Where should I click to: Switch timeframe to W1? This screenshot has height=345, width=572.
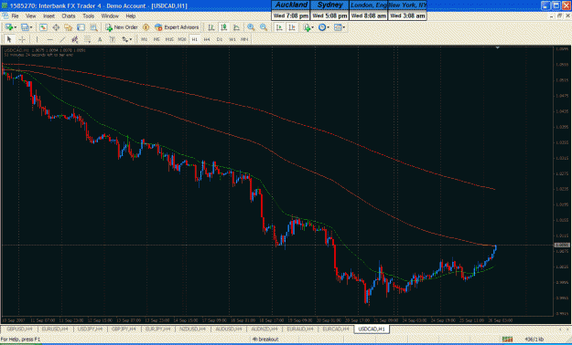pyautogui.click(x=232, y=39)
